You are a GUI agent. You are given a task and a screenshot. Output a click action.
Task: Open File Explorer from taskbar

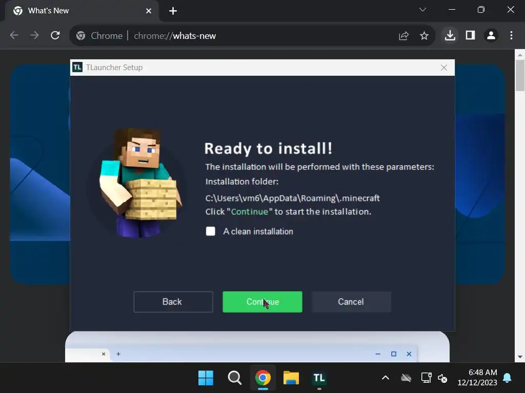click(291, 378)
